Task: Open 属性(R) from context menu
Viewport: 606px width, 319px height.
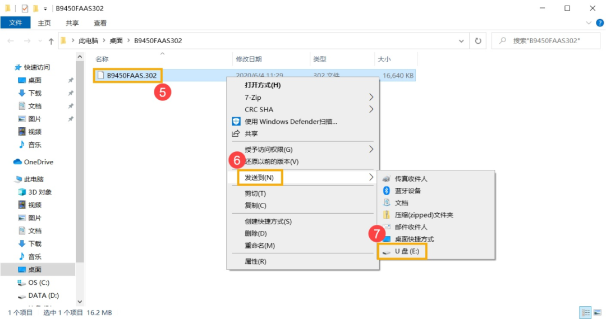Action: click(255, 261)
